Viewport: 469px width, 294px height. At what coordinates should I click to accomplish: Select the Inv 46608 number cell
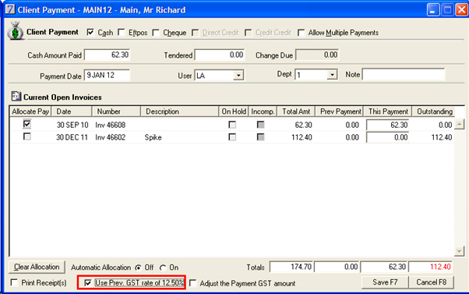click(x=111, y=125)
